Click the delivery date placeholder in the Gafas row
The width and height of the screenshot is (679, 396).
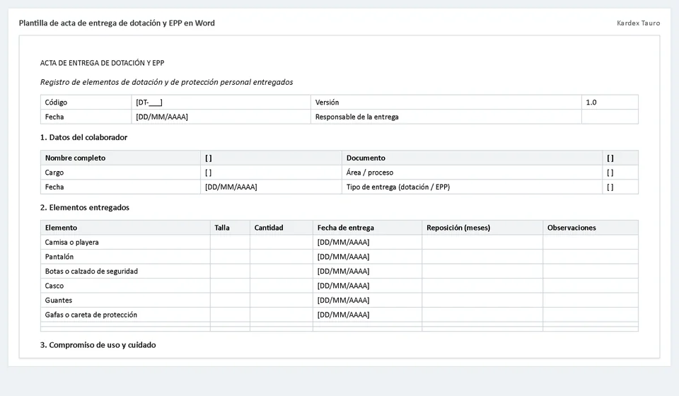(x=344, y=315)
